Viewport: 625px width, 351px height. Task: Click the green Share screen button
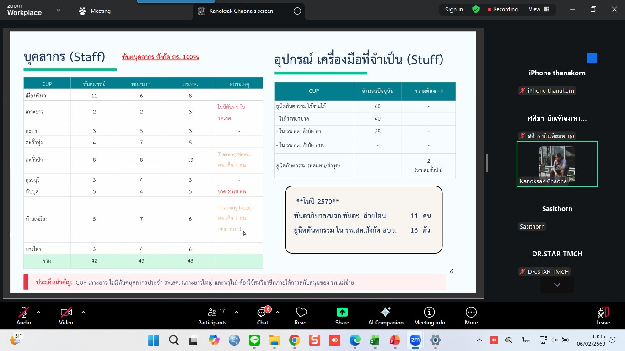pyautogui.click(x=342, y=316)
